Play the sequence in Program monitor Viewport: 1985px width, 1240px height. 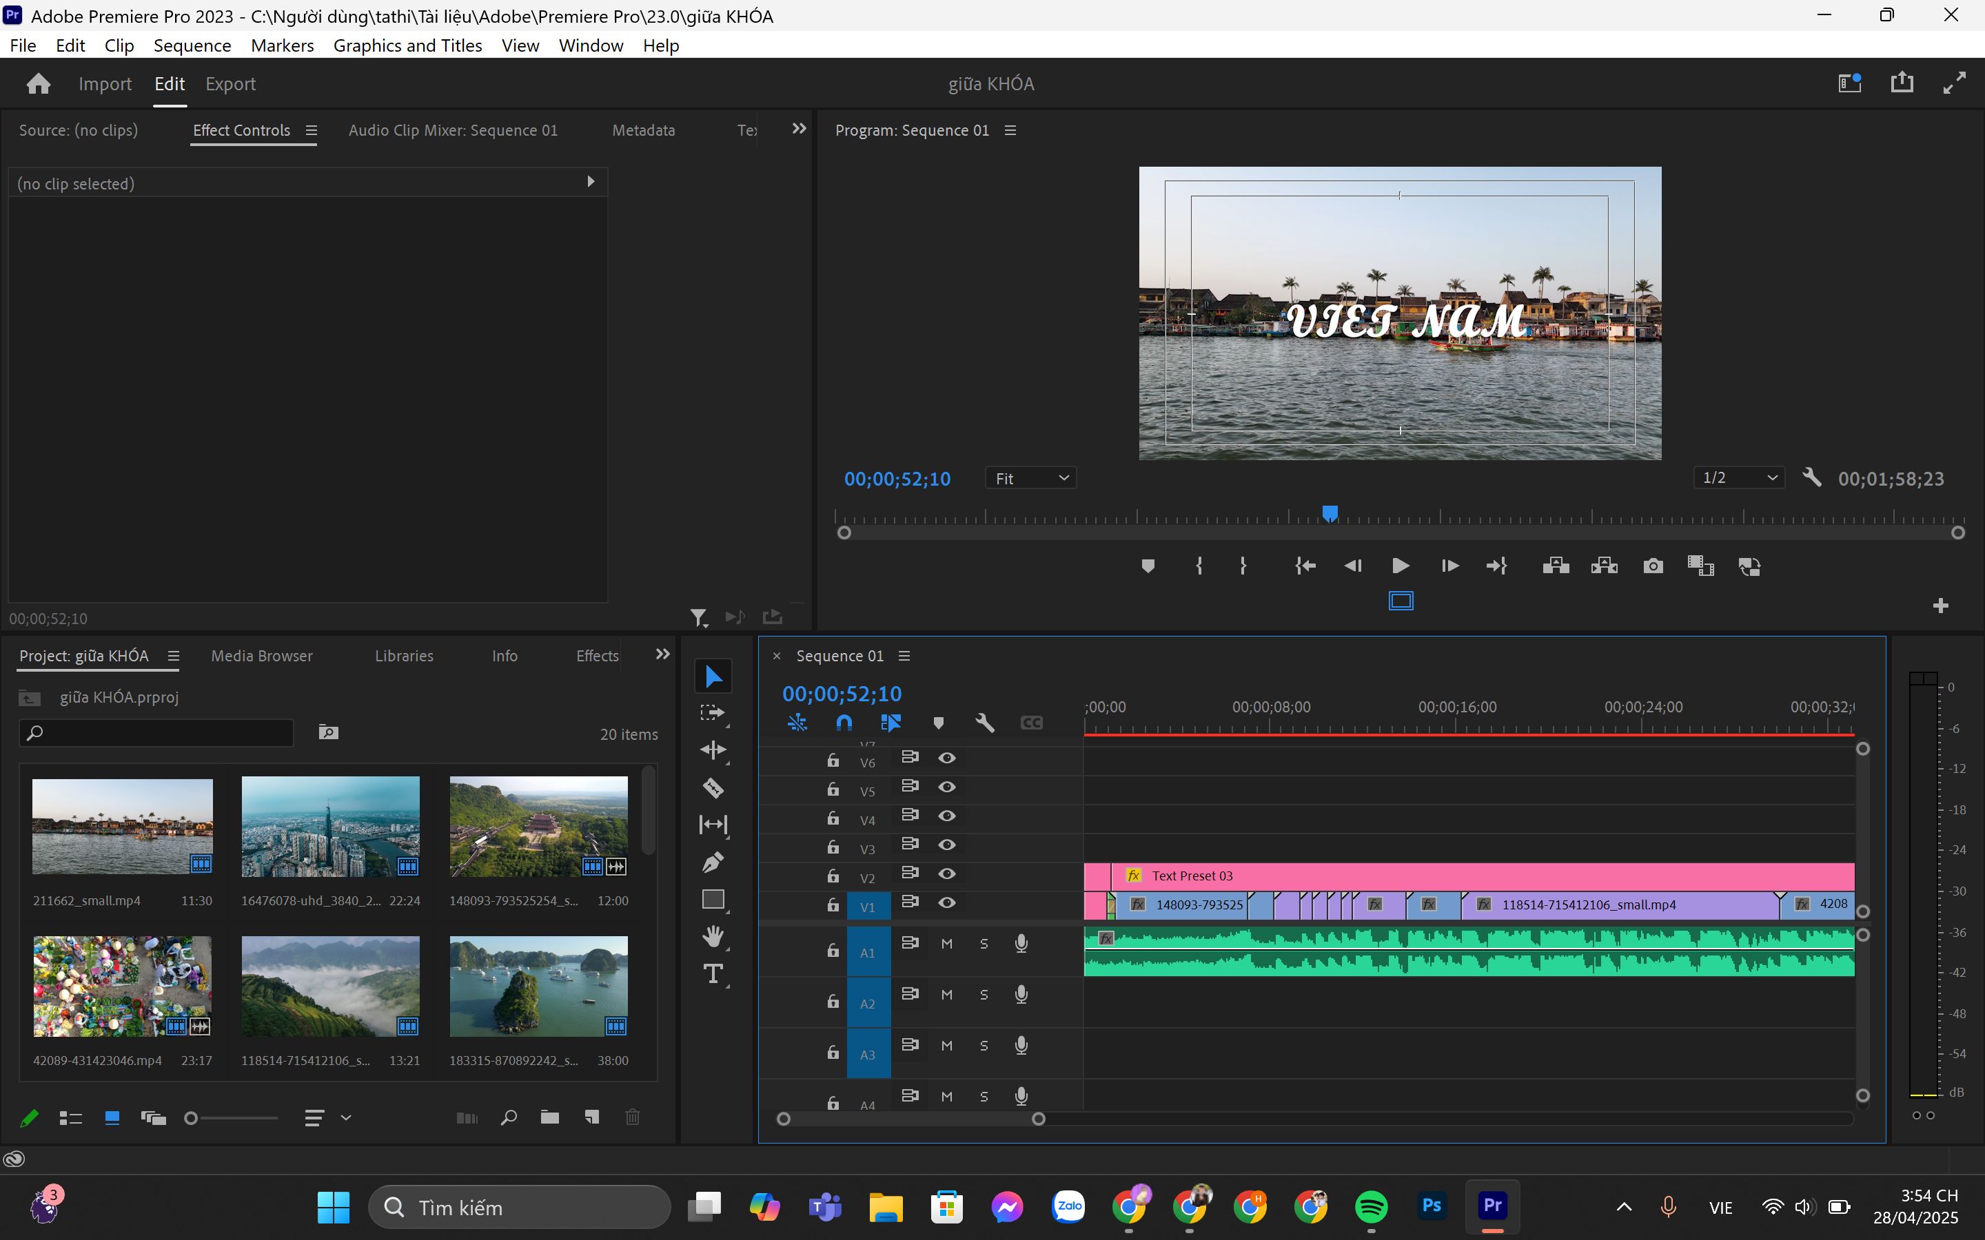click(x=1400, y=566)
